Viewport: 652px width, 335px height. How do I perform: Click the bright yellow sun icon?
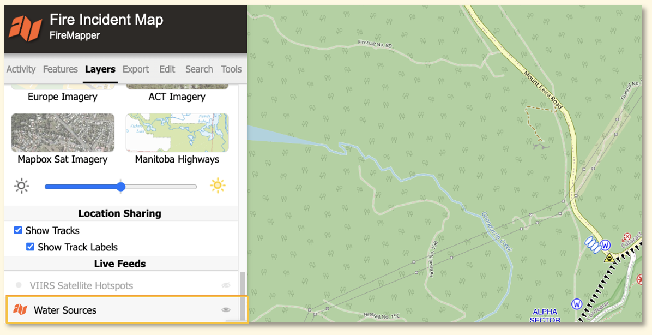pyautogui.click(x=218, y=186)
